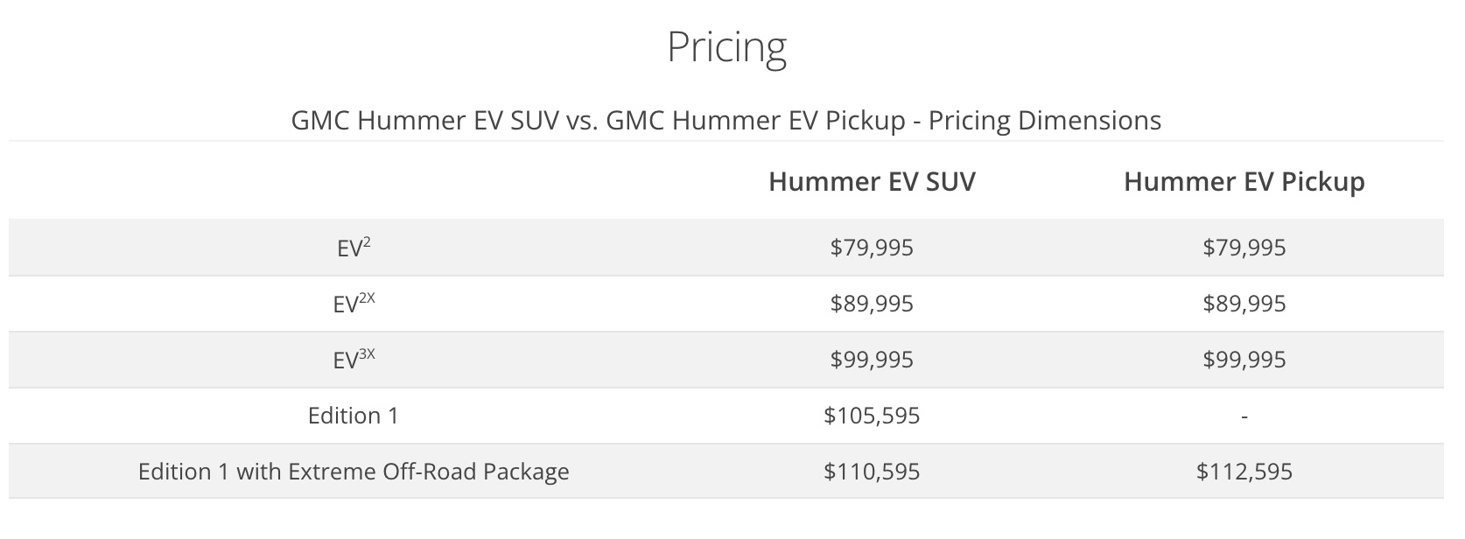
Task: Click the $110,595 SUV price cell
Action: pyautogui.click(x=872, y=472)
